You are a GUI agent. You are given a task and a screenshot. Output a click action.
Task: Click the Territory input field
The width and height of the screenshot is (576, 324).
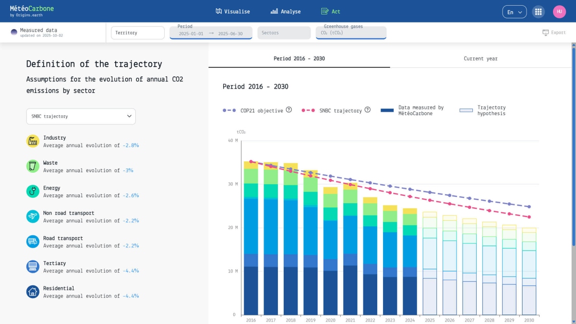click(138, 33)
